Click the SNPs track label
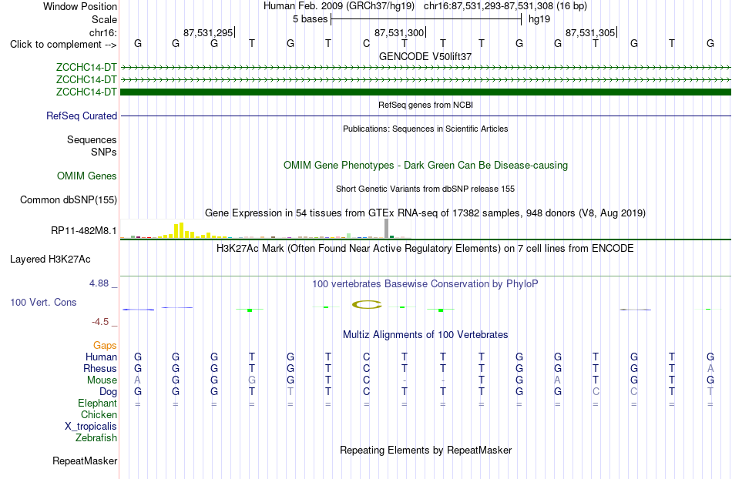This screenshot has width=732, height=479. click(104, 152)
